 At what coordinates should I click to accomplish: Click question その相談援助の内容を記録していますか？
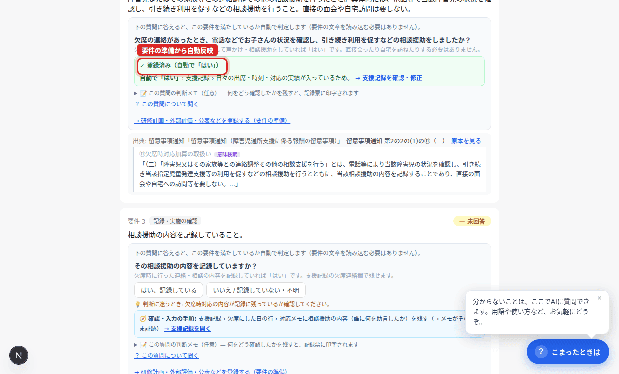[196, 266]
